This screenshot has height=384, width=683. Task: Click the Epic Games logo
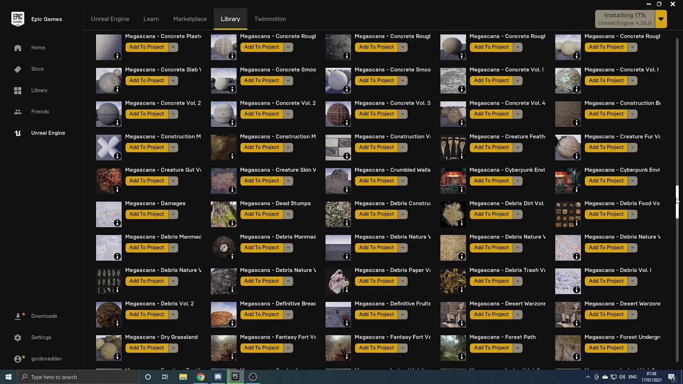18,19
